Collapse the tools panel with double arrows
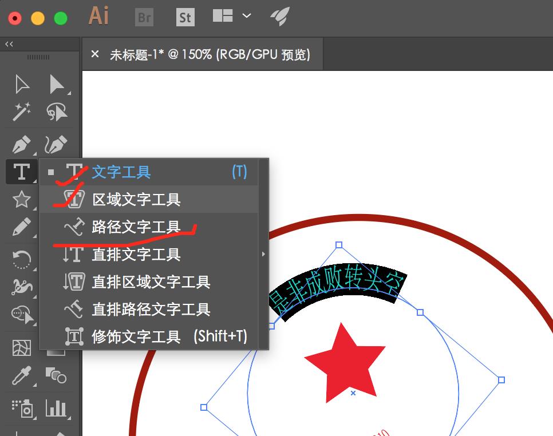 pyautogui.click(x=9, y=44)
